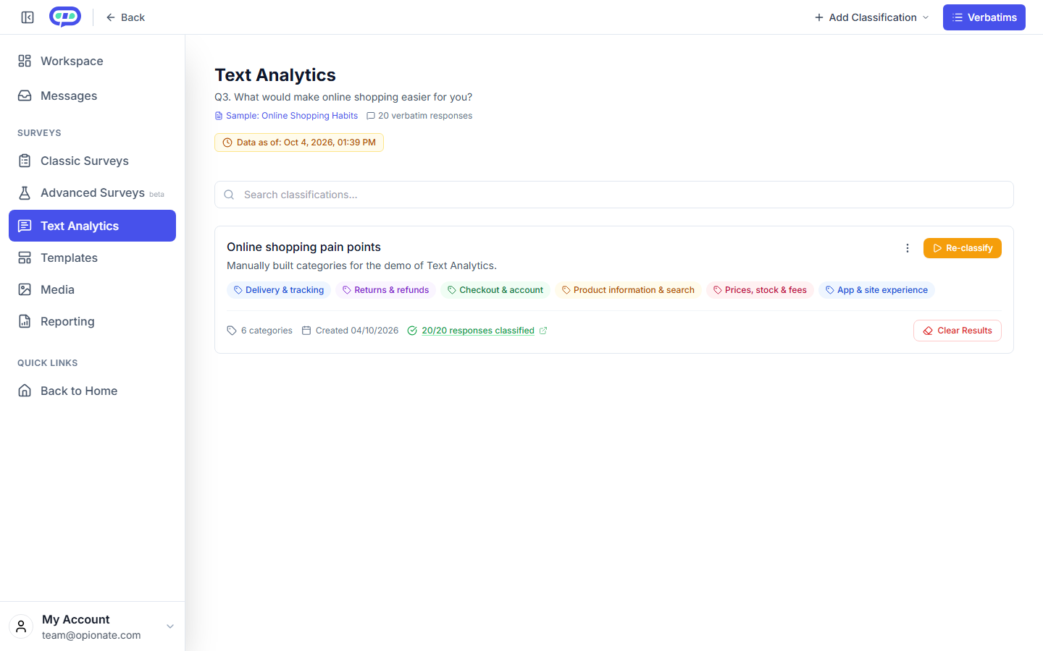Screen dimensions: 1043x651
Task: Click the Templates layout icon
Action: 25,258
